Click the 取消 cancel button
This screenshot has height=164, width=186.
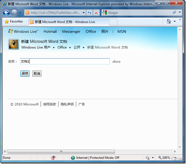[37, 74]
